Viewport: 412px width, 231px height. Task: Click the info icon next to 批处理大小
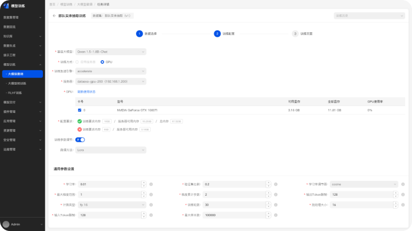pos(403,205)
